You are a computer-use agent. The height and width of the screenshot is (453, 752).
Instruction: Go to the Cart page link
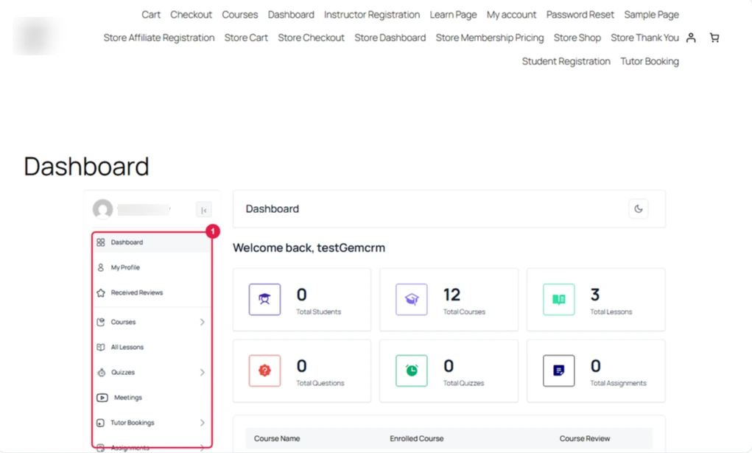point(151,15)
